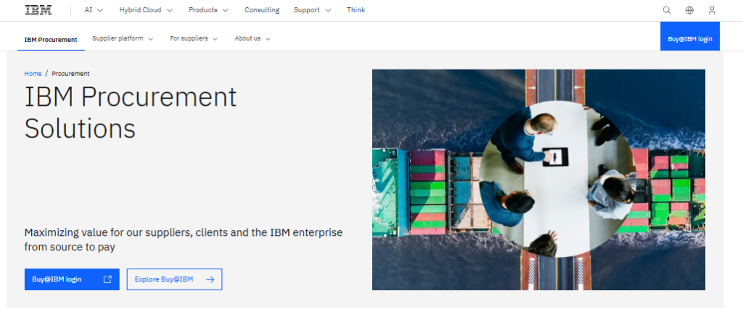Expand the Hybrid Cloud menu
Image resolution: width=743 pixels, height=317 pixels.
click(x=146, y=10)
